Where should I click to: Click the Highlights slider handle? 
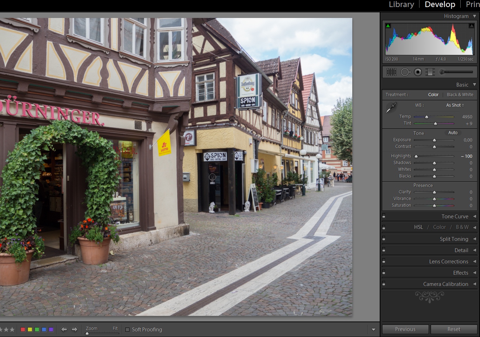coord(416,156)
